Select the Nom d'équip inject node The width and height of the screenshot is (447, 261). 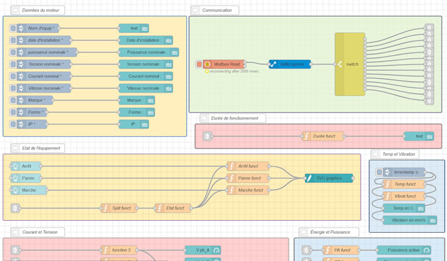[x=37, y=28]
